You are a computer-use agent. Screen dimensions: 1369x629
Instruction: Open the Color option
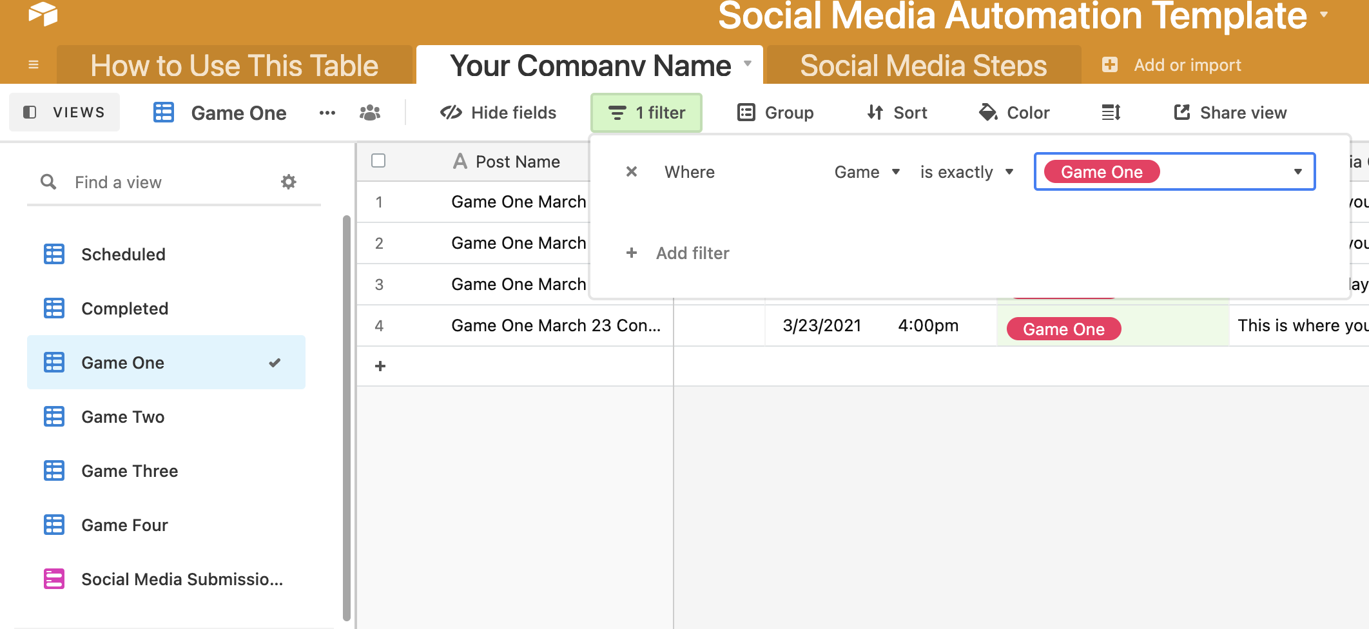coord(1014,113)
